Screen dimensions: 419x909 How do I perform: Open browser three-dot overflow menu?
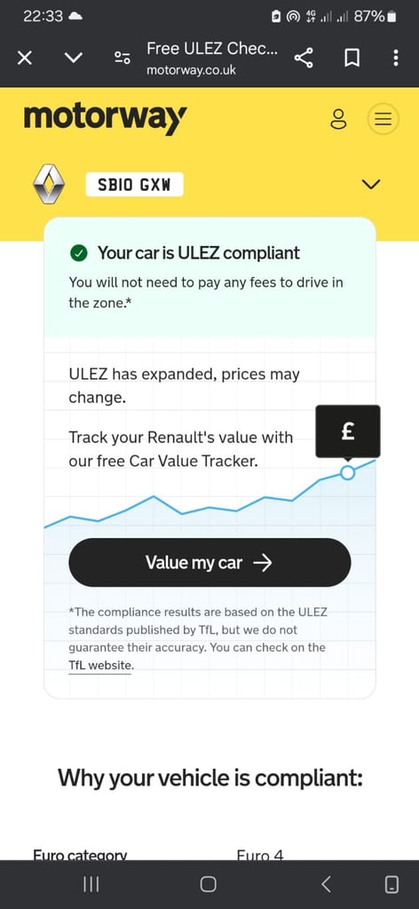click(x=395, y=58)
